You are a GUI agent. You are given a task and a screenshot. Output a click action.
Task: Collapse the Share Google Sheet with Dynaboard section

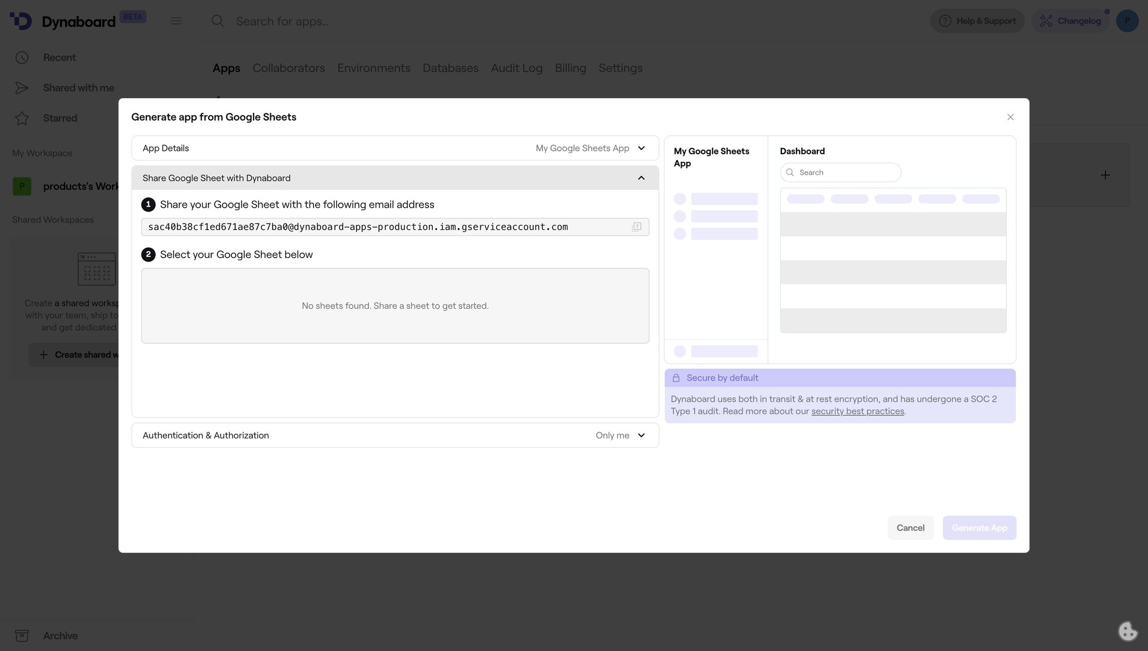coord(641,177)
